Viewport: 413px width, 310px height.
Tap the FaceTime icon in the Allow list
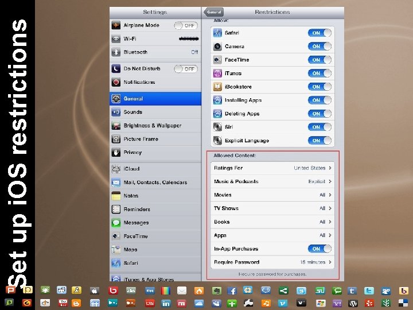pyautogui.click(x=217, y=60)
